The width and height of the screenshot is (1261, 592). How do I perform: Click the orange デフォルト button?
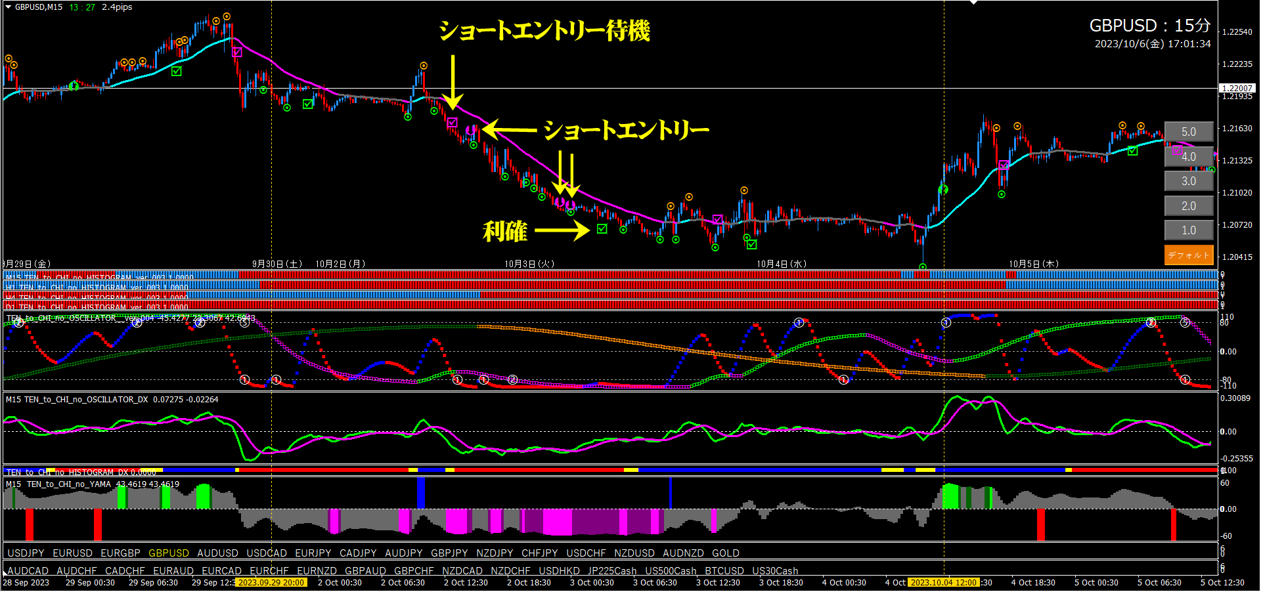coord(1189,255)
